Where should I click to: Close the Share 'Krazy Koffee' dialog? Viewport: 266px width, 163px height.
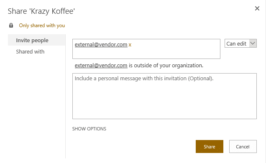click(257, 8)
